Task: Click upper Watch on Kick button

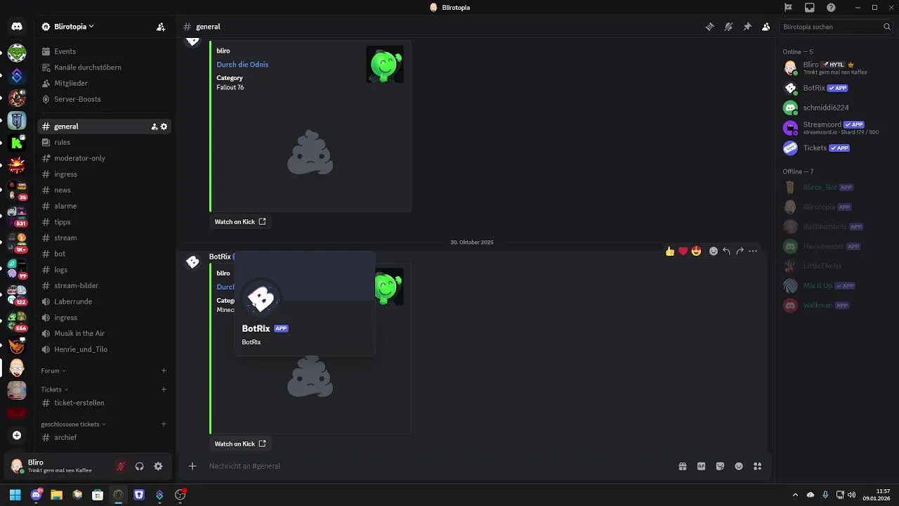Action: tap(240, 221)
